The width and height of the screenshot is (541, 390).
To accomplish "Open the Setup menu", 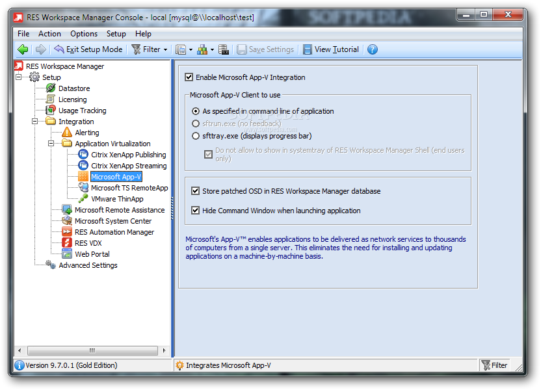I will pos(116,34).
